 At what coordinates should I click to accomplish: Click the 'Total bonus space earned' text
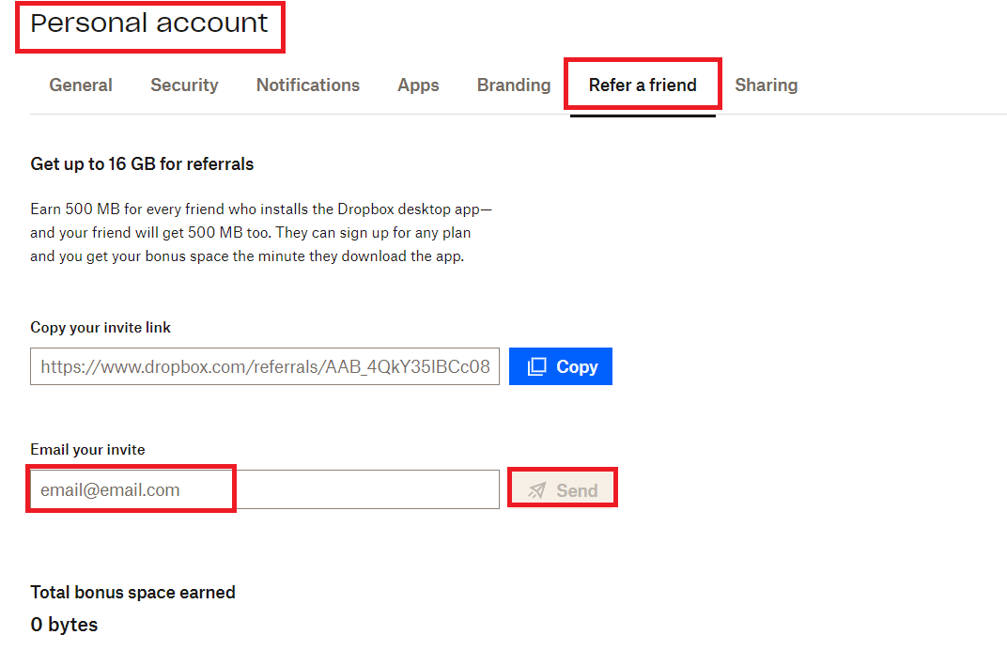133,592
